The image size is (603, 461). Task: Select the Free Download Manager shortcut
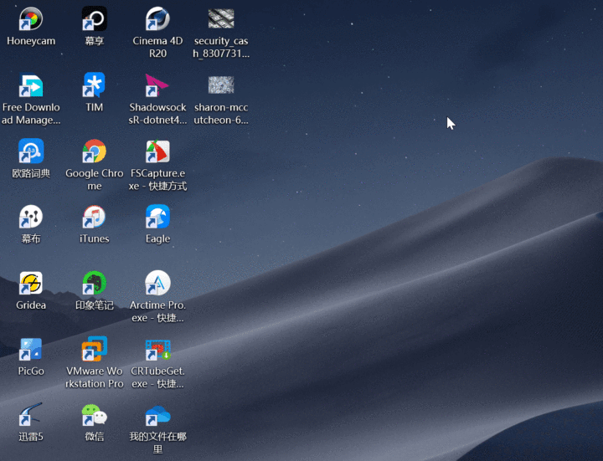(x=31, y=85)
